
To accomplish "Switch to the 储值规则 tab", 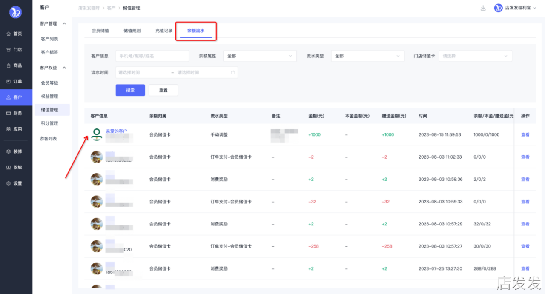I will (132, 31).
